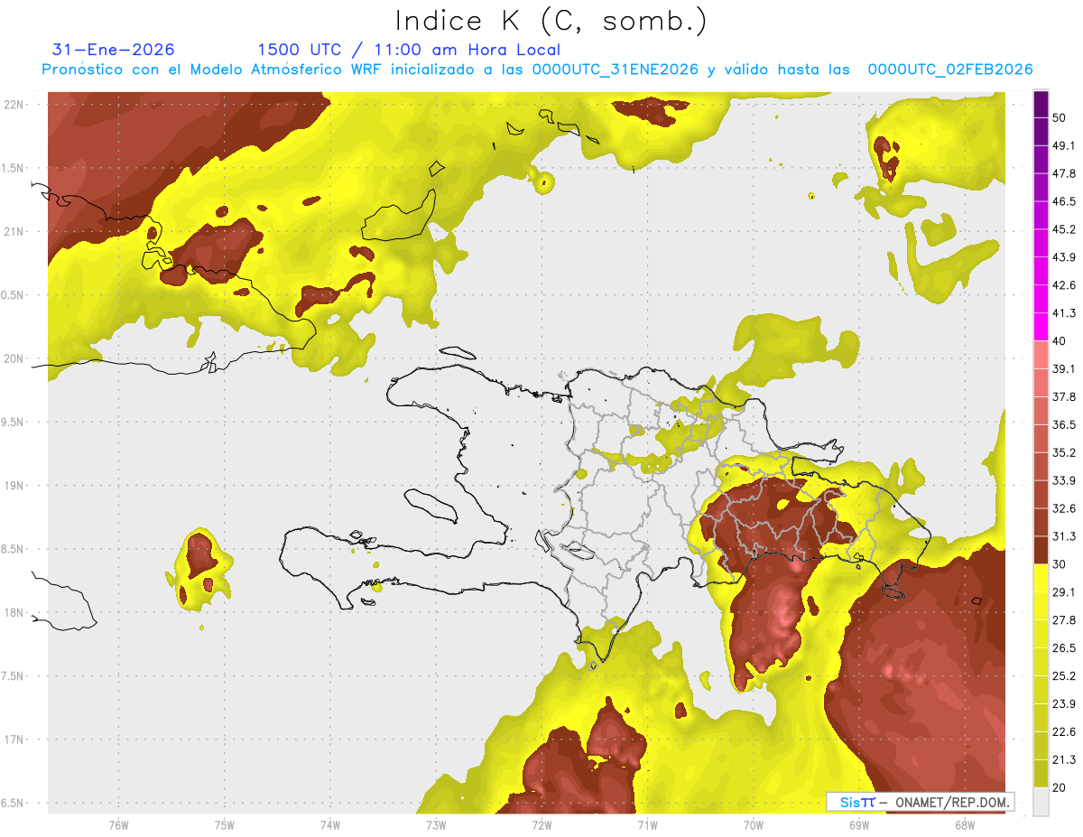Click the color scale value 31.3
The image size is (1083, 837).
pyautogui.click(x=1064, y=536)
